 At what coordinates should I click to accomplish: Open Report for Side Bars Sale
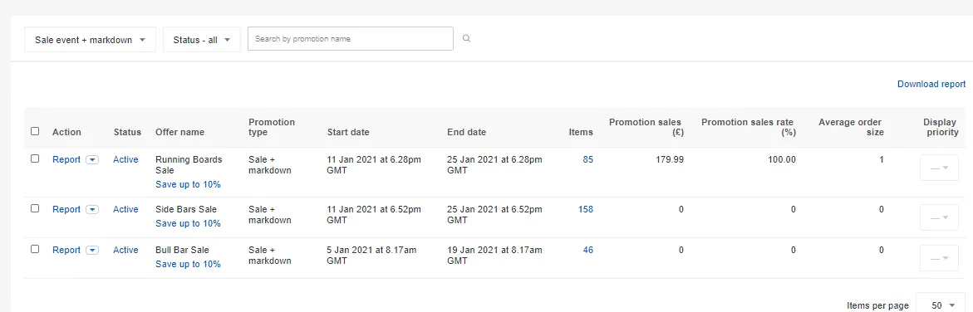pyautogui.click(x=66, y=210)
